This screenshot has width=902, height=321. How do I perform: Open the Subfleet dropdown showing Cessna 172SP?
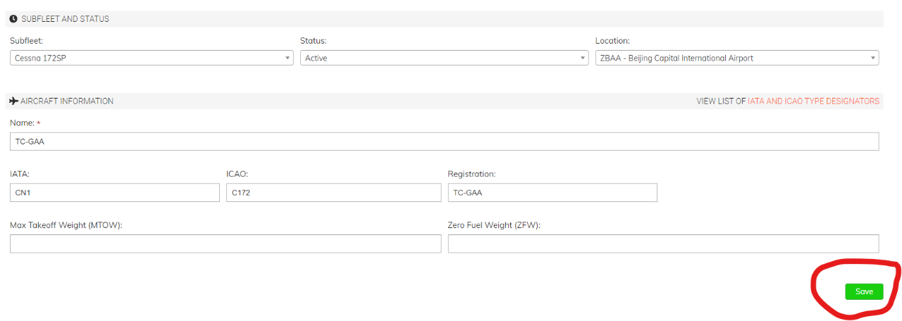click(152, 58)
